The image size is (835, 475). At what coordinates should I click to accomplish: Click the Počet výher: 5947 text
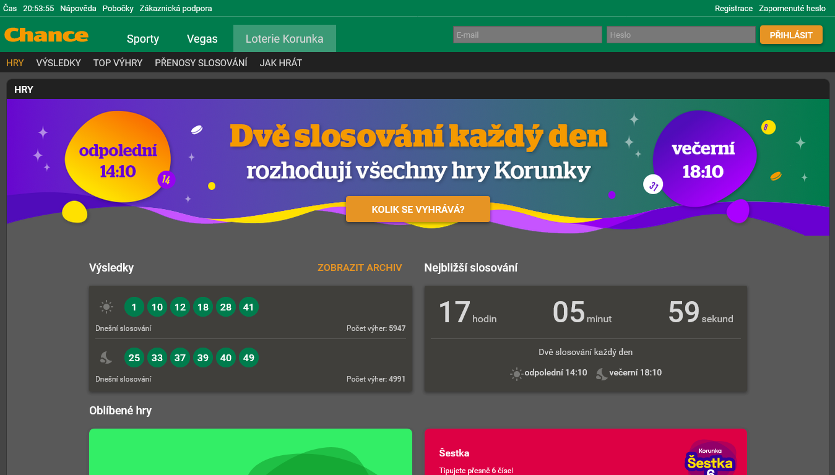coord(376,328)
